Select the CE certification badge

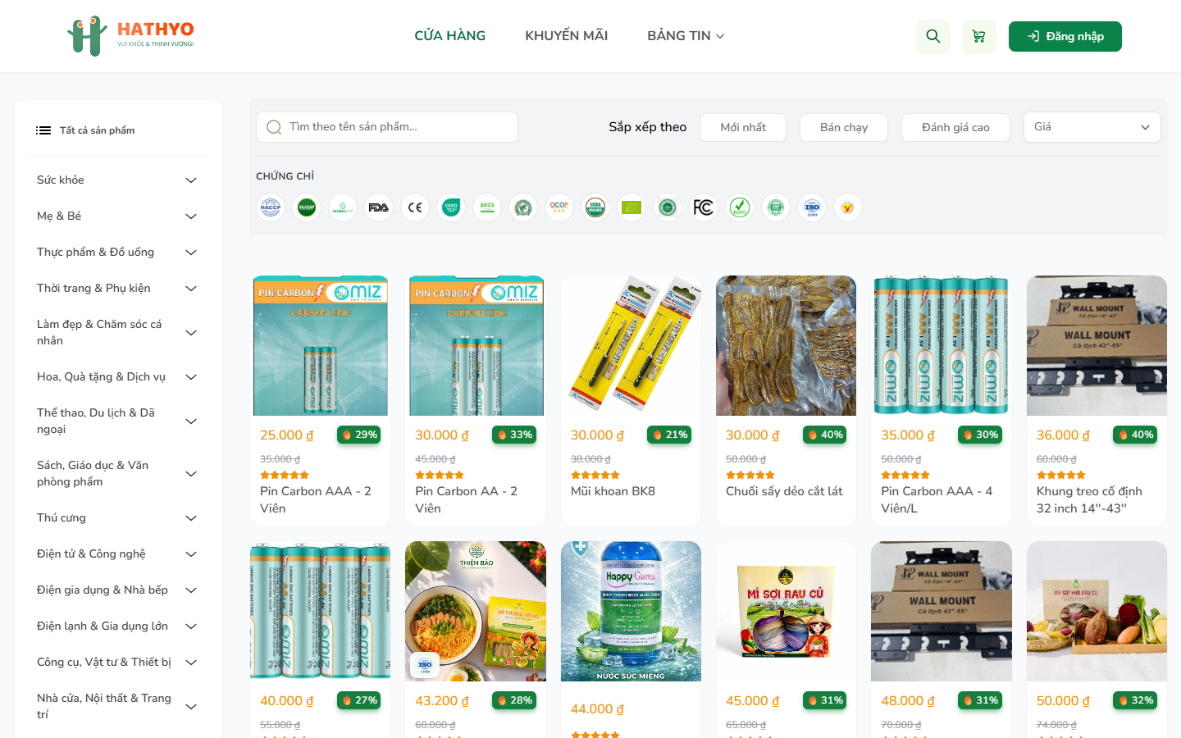point(415,207)
